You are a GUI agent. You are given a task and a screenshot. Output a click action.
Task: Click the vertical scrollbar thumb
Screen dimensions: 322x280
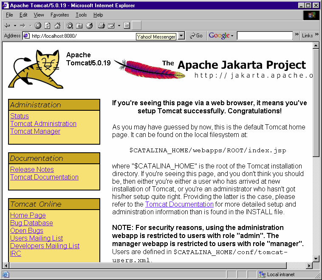coord(316,103)
